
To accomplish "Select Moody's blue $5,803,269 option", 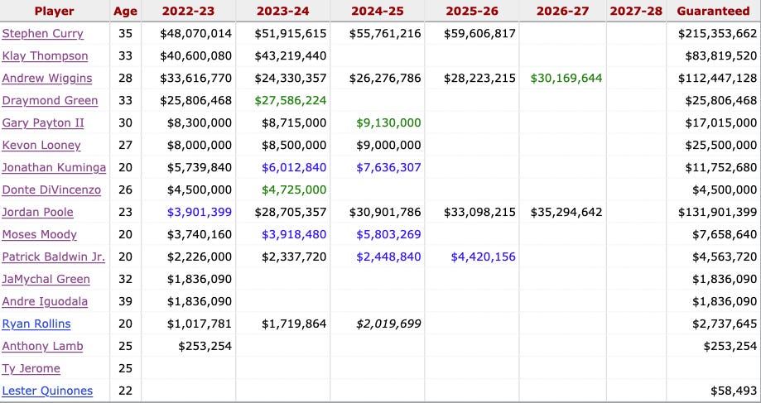I will pos(388,234).
